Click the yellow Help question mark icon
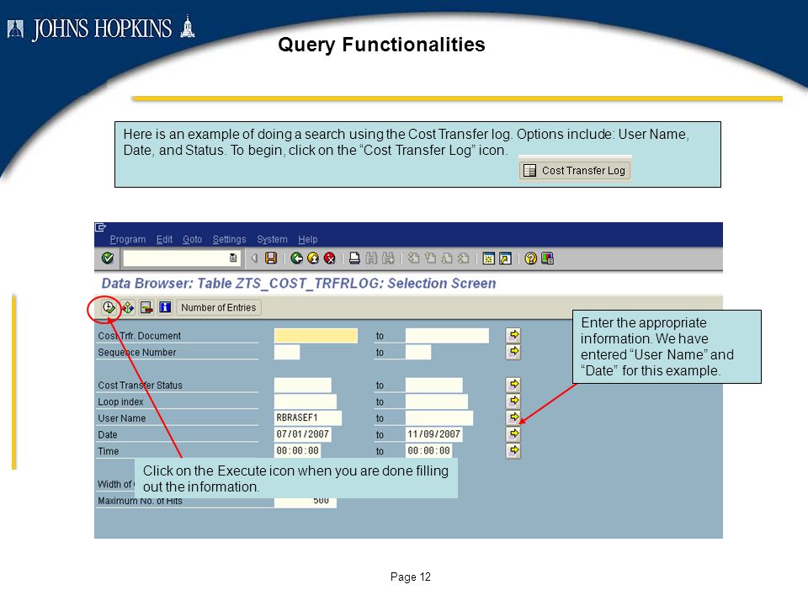The image size is (808, 606). pyautogui.click(x=531, y=258)
